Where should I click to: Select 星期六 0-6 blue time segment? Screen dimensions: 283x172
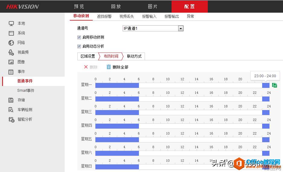tap(117, 153)
